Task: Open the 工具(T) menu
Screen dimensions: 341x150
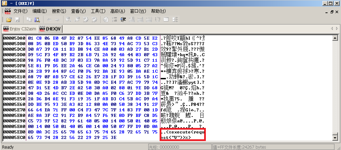Action: pos(98,11)
